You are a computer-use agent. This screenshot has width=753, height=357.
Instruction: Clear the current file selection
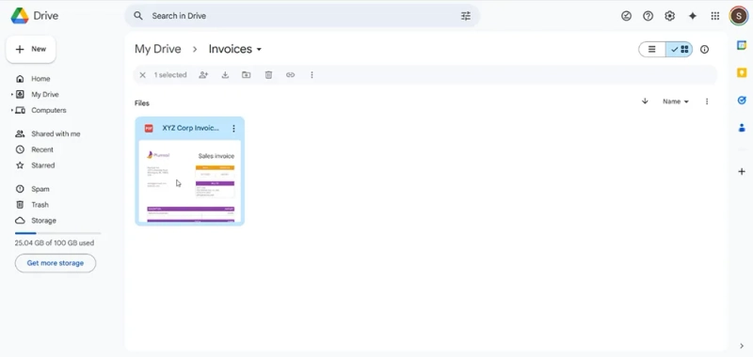143,75
